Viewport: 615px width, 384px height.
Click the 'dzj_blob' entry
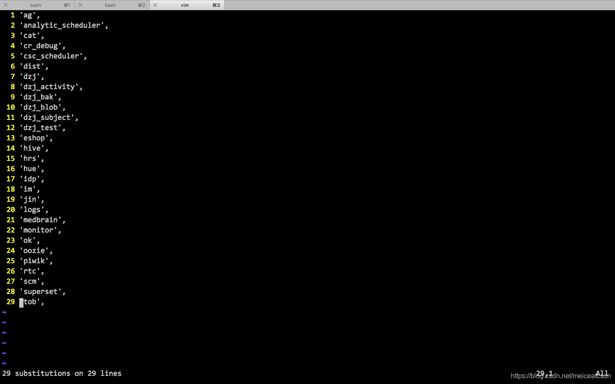(42, 108)
